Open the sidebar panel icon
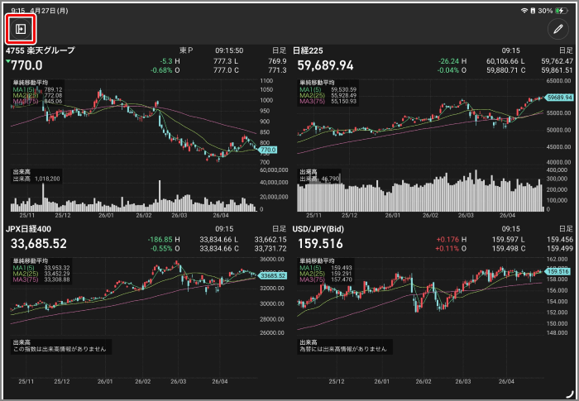 tap(20, 29)
